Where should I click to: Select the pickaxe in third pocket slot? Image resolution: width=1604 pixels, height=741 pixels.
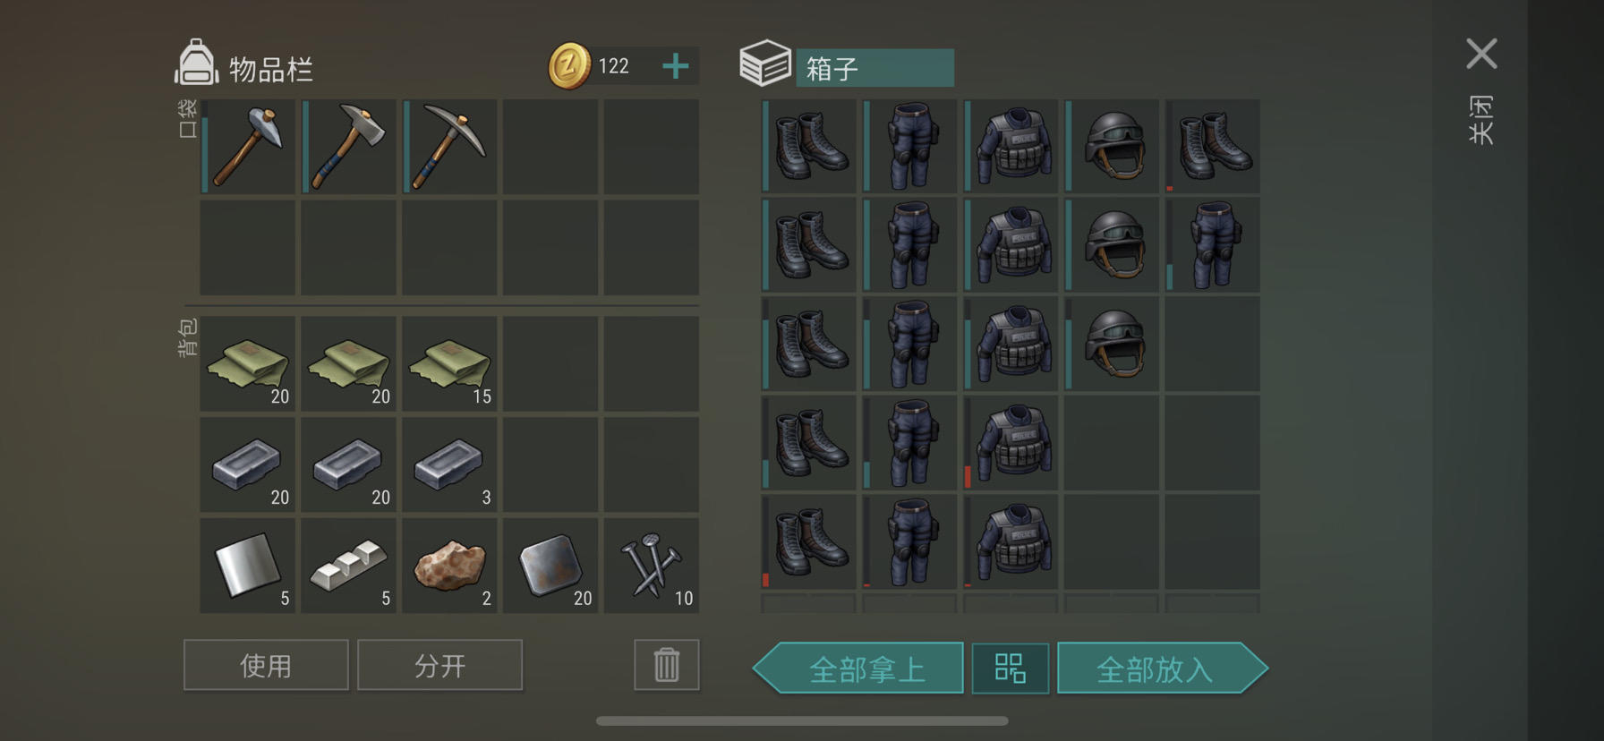tap(449, 147)
